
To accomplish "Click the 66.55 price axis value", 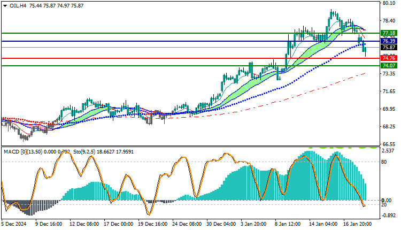I will (x=389, y=144).
